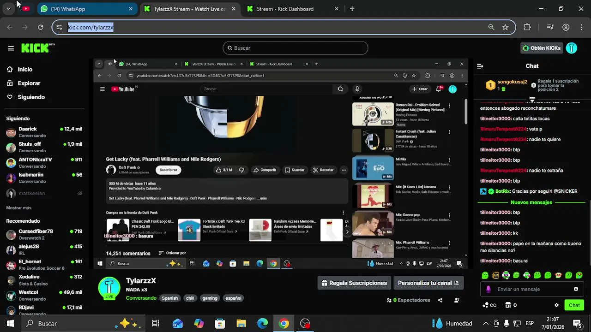The height and width of the screenshot is (332, 591).
Task: Click the share stream icon
Action: click(440, 300)
